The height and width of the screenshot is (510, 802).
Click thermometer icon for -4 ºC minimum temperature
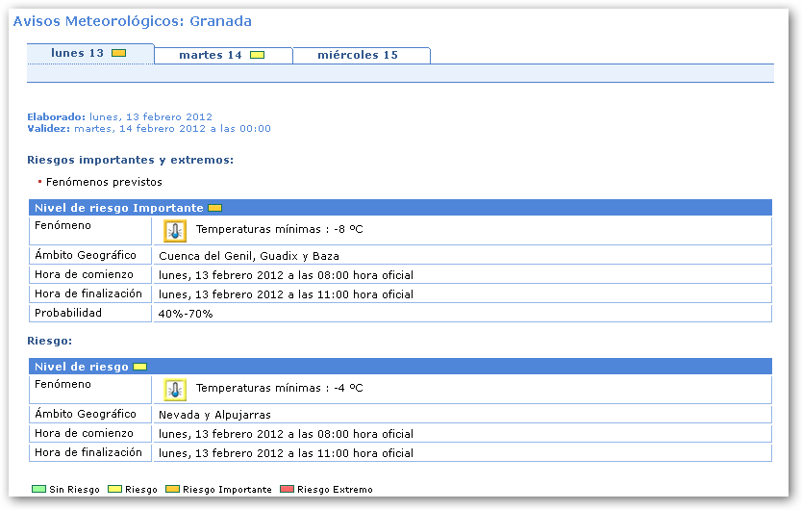point(174,389)
